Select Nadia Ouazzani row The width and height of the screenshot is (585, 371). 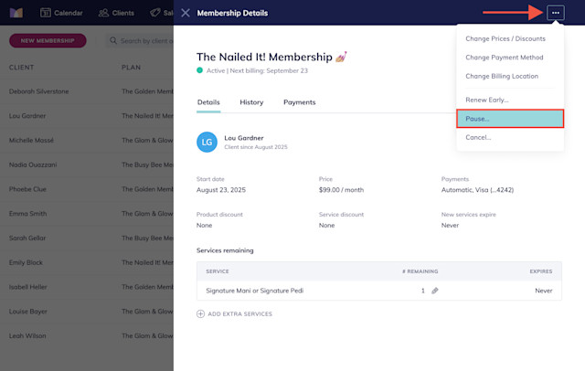click(x=87, y=164)
